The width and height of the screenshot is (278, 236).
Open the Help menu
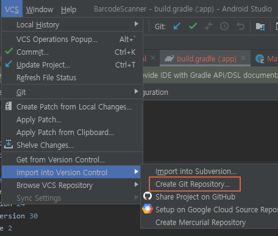coord(68,9)
